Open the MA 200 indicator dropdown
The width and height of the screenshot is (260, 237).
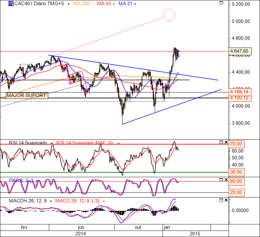point(93,4)
